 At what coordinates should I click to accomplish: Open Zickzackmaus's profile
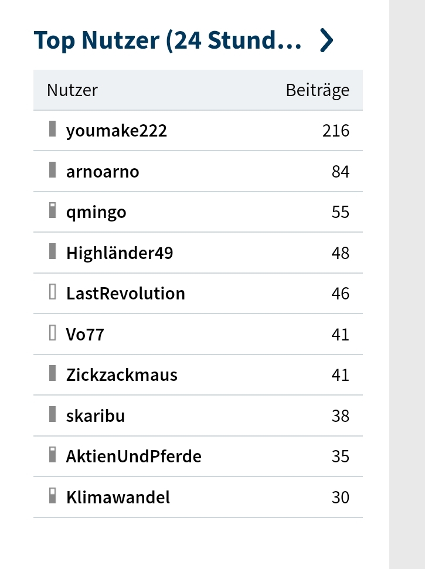(x=121, y=374)
